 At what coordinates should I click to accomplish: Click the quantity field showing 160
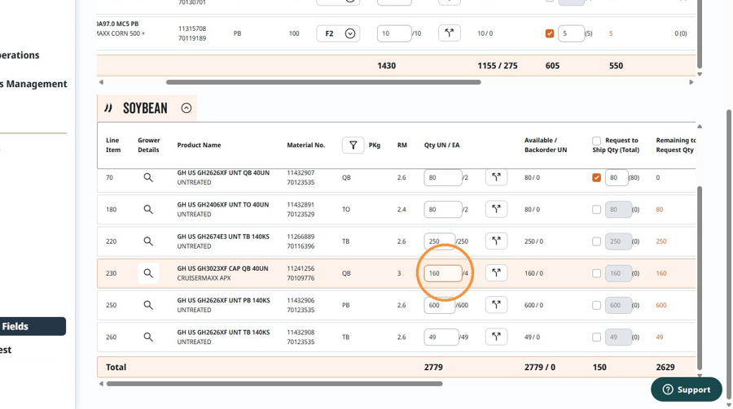click(443, 273)
